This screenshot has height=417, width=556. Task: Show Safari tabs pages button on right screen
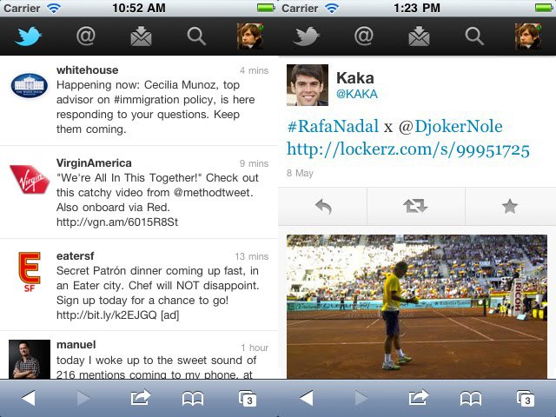[525, 398]
